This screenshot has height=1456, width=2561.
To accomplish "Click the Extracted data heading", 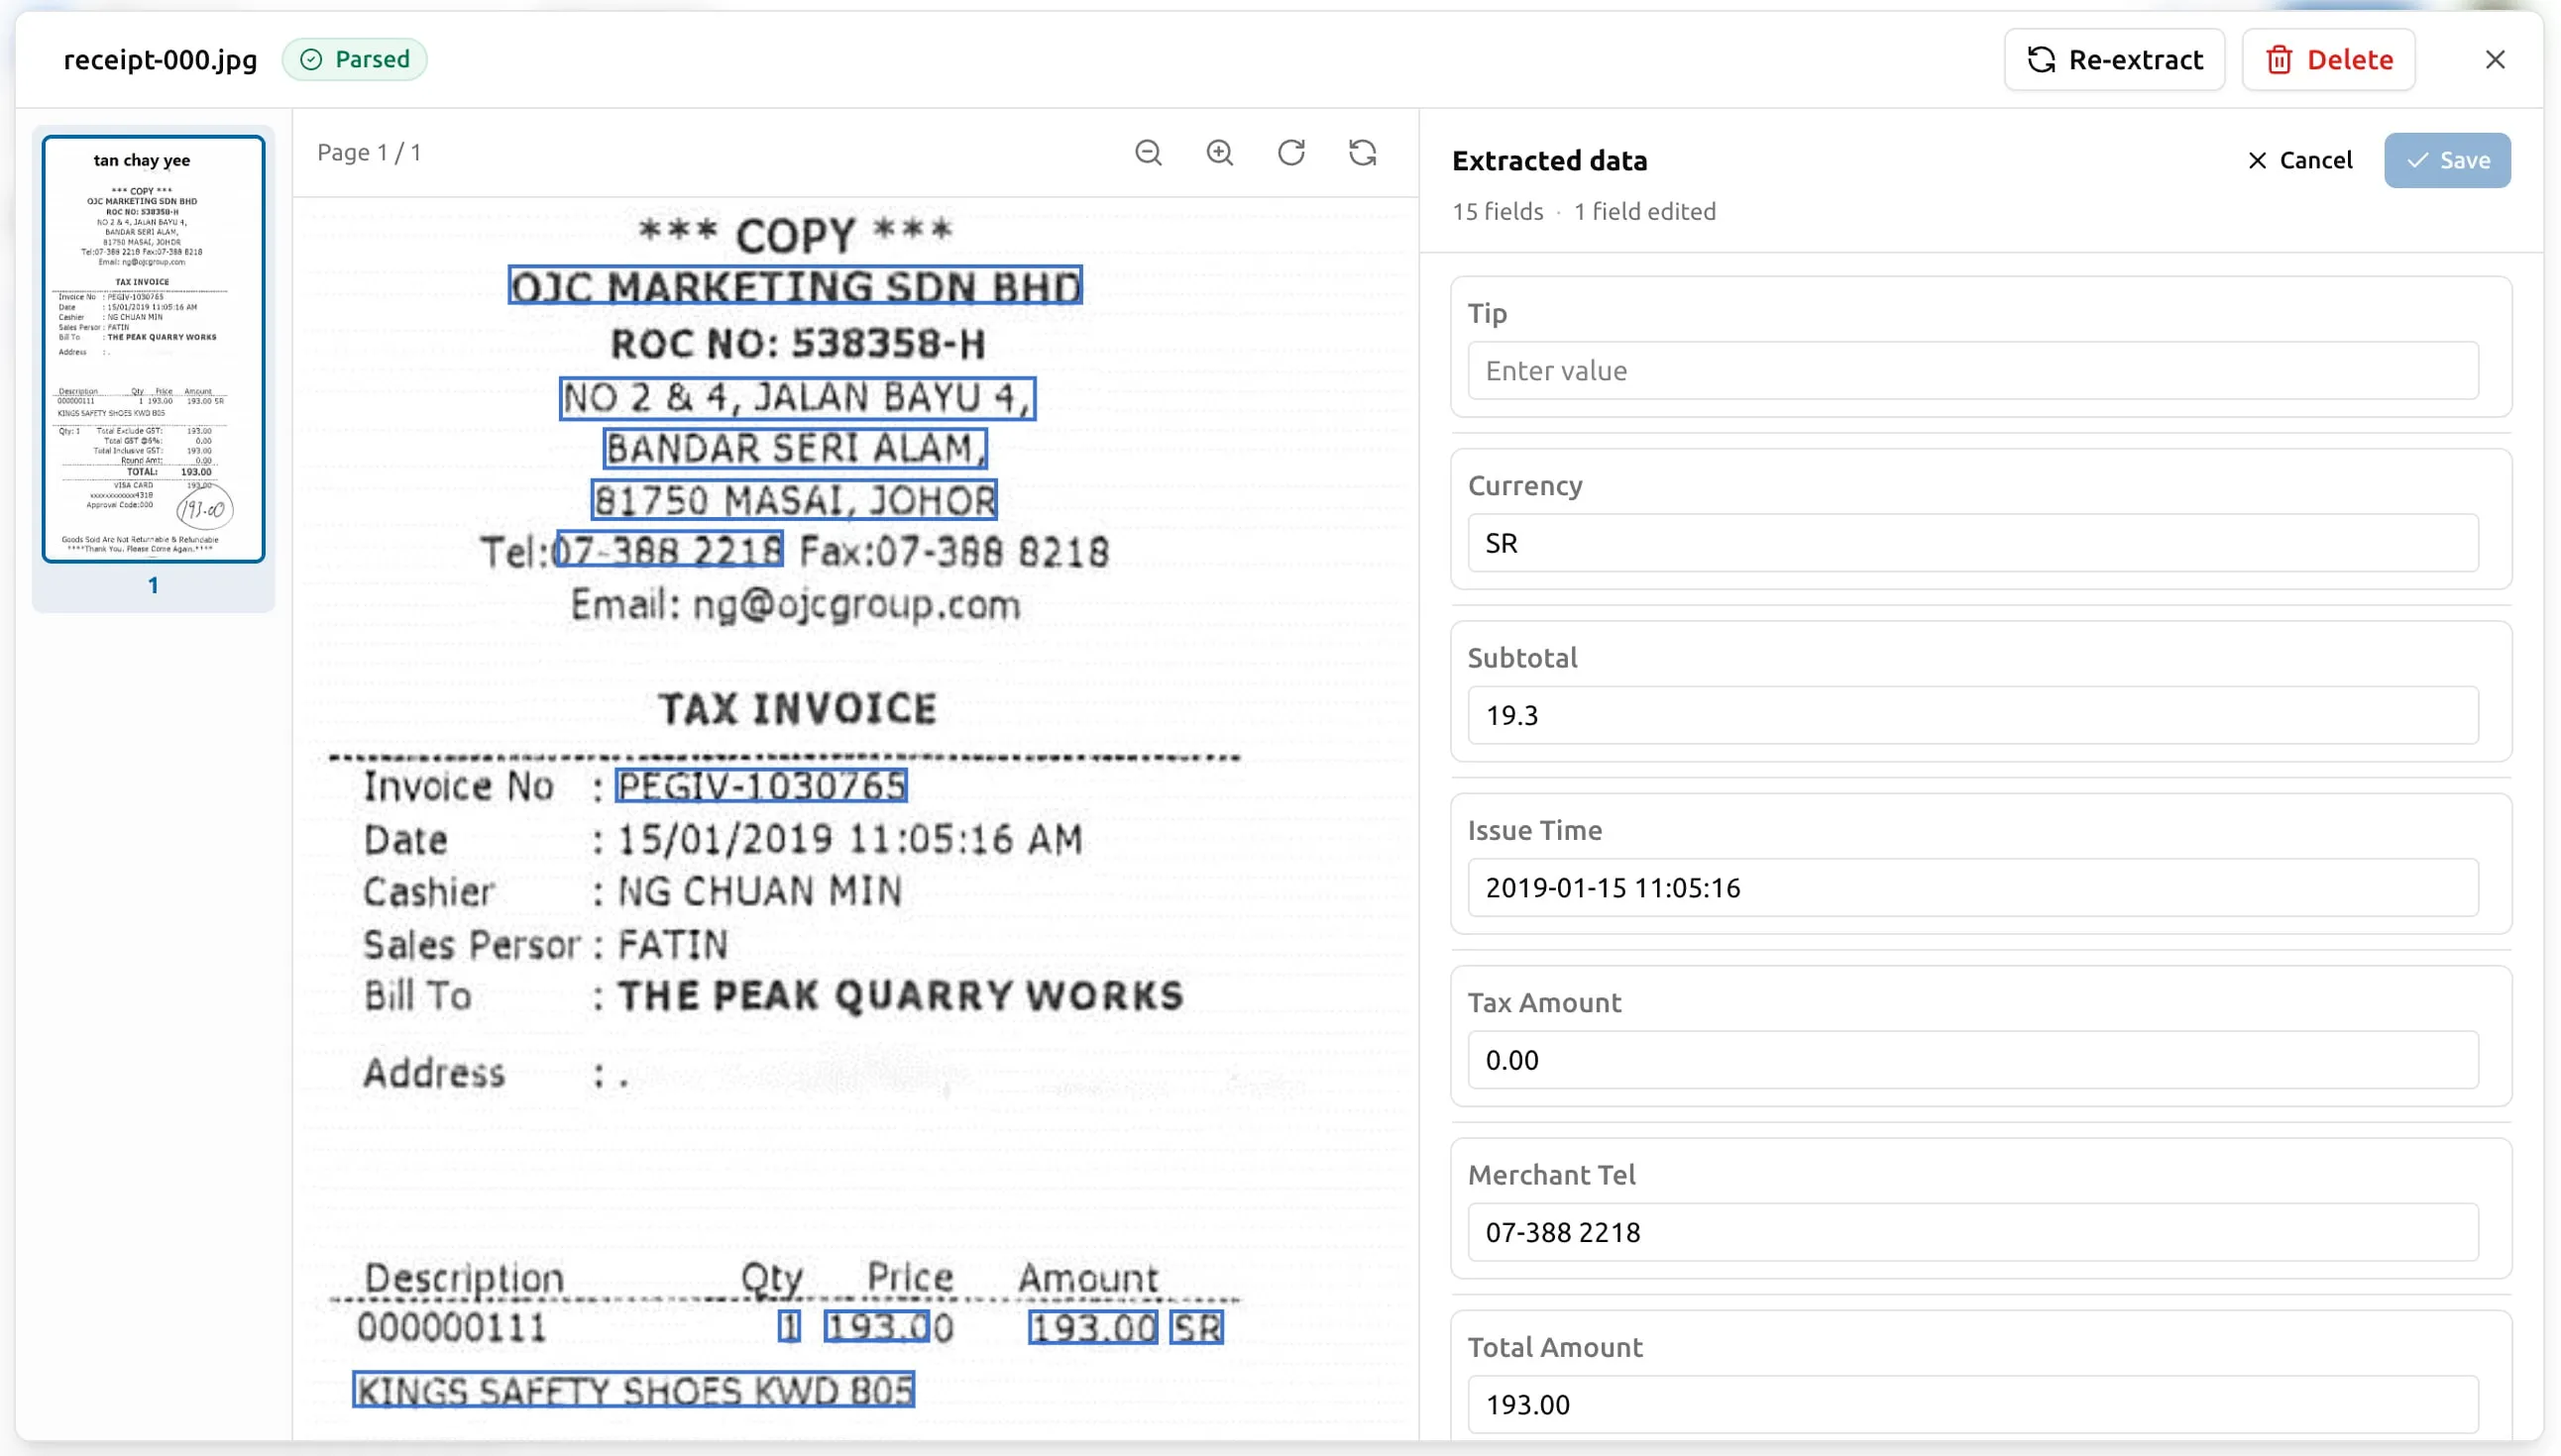I will point(1550,161).
